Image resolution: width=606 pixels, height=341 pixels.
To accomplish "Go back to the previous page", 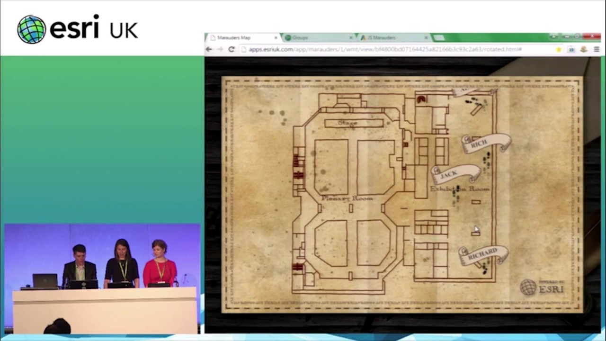I will (209, 49).
